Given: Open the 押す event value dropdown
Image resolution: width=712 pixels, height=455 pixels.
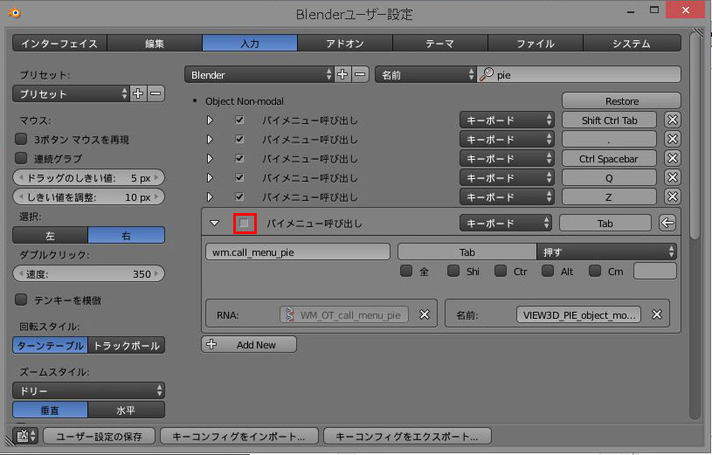Looking at the screenshot, I should click(x=606, y=252).
